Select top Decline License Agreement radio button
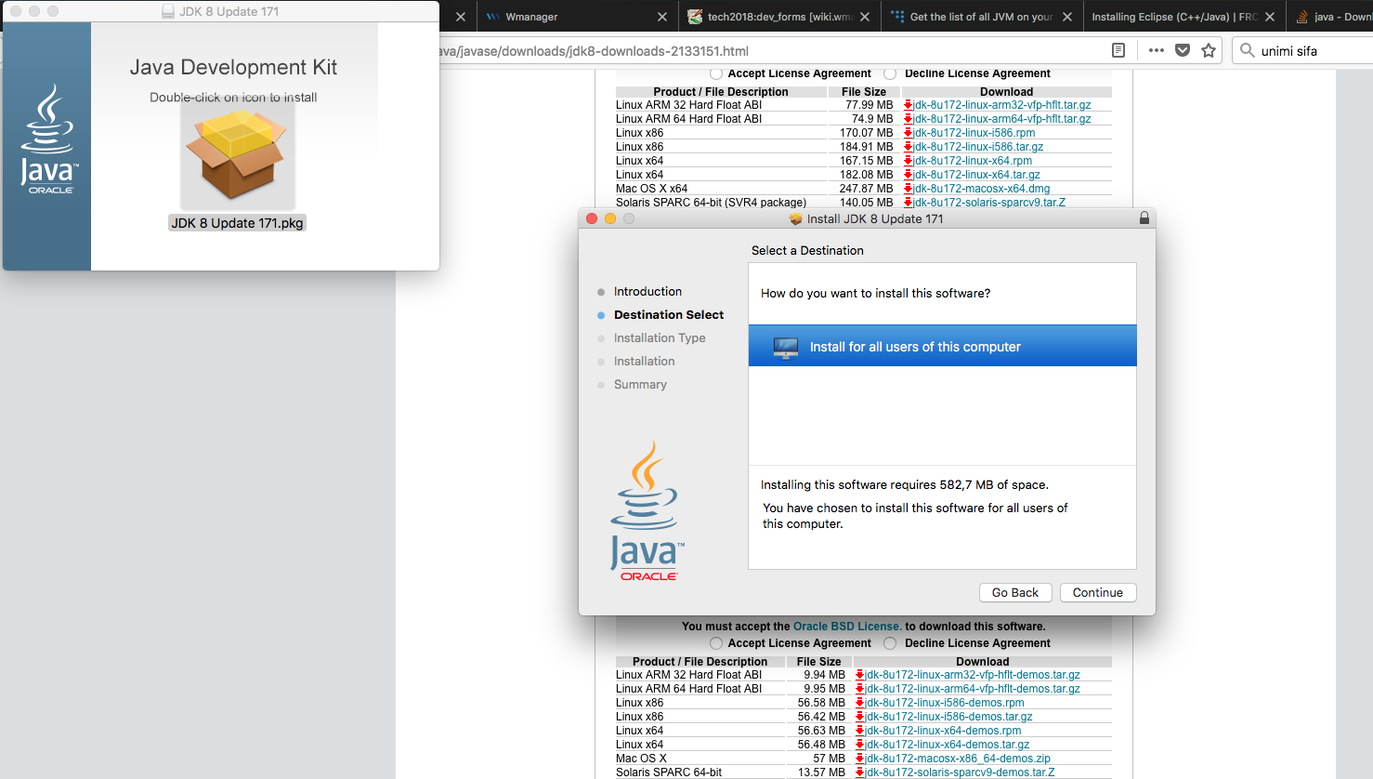 890,73
